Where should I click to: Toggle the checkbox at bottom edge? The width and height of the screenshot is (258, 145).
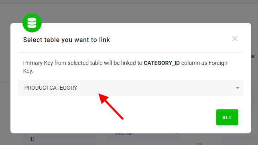point(199,144)
